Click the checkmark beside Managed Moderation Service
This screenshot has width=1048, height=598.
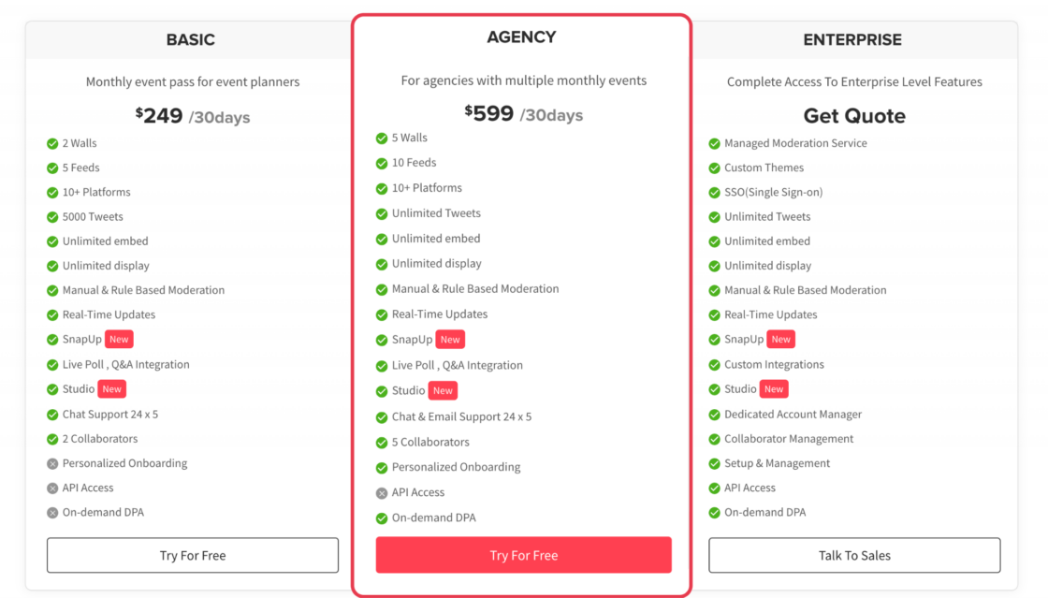point(715,143)
